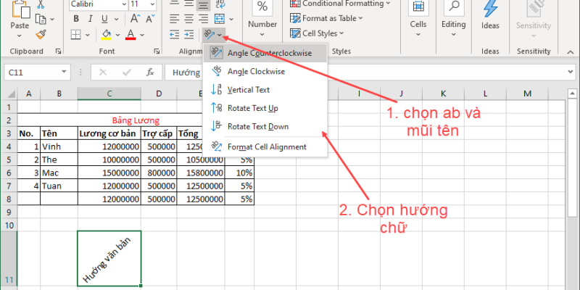
Task: Select cell C4 containing 12000000
Action: click(109, 146)
